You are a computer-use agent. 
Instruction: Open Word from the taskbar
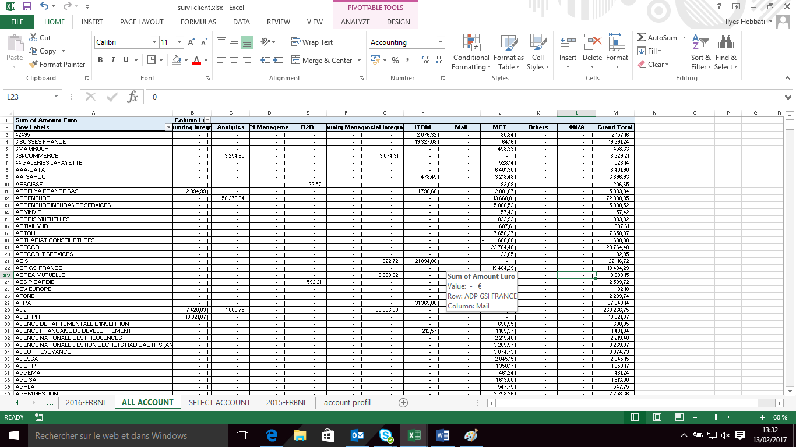pyautogui.click(x=443, y=435)
